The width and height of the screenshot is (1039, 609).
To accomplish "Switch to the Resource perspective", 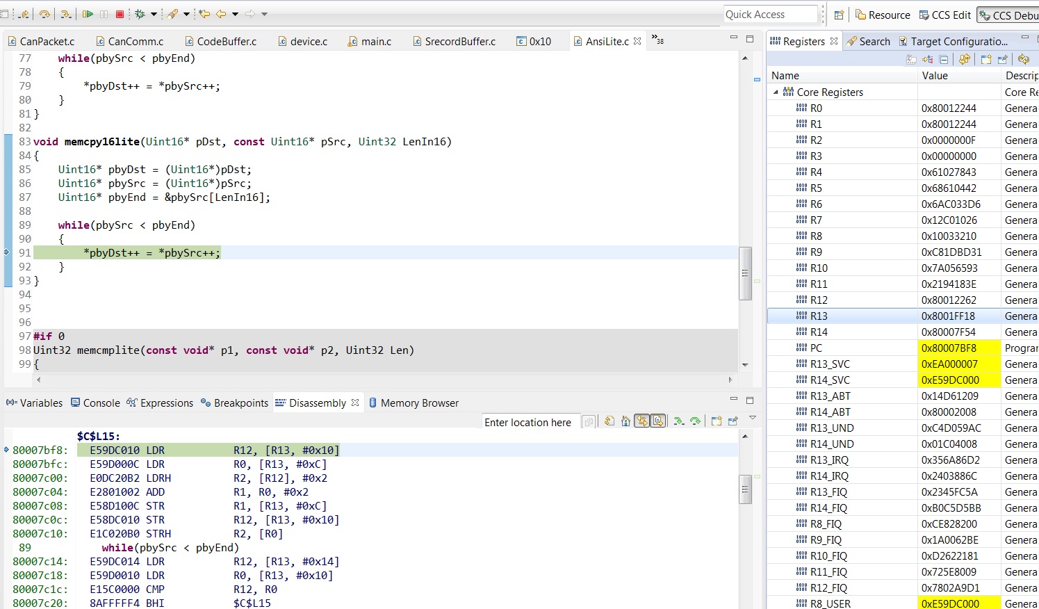I will click(x=882, y=15).
